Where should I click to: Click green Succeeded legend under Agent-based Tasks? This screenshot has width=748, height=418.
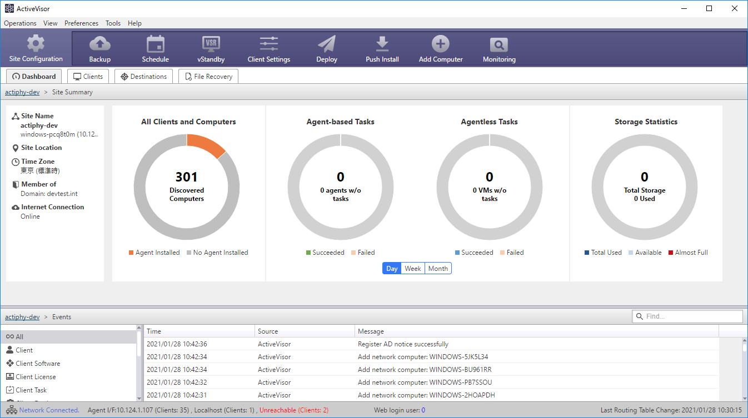coord(325,253)
